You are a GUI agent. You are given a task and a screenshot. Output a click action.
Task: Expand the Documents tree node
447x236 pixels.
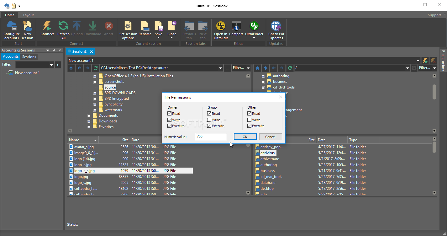click(89, 116)
